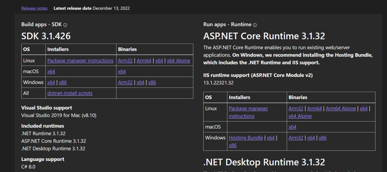387x172 pixels.
Task: Download the Windows x86 ASP.NET Core Runtime binary
Action: coord(323,138)
